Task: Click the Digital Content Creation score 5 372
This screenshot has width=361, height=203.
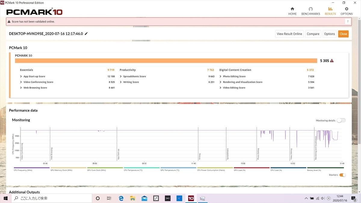Action: (310, 70)
